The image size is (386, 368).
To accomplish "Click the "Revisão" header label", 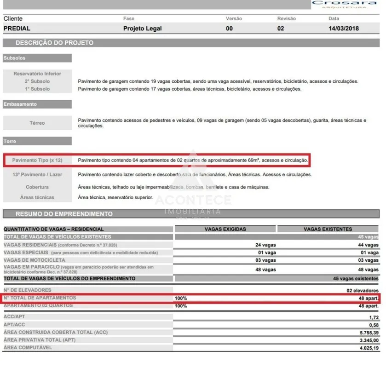I will (x=286, y=18).
